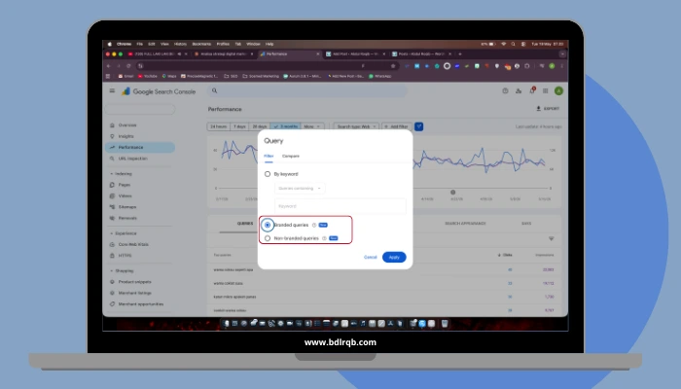The image size is (681, 389).
Task: Select the 28 days date range
Action: (260, 126)
